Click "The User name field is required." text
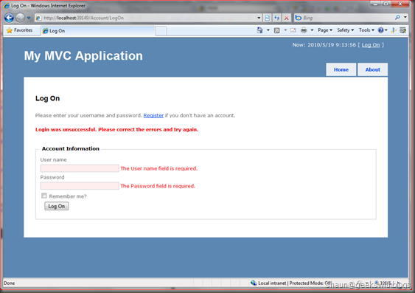415x293 pixels. click(159, 168)
